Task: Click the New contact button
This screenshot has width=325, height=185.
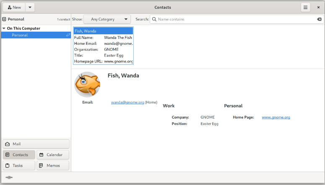Action: coord(14,8)
